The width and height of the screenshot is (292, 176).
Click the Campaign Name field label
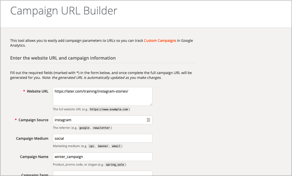click(x=34, y=157)
